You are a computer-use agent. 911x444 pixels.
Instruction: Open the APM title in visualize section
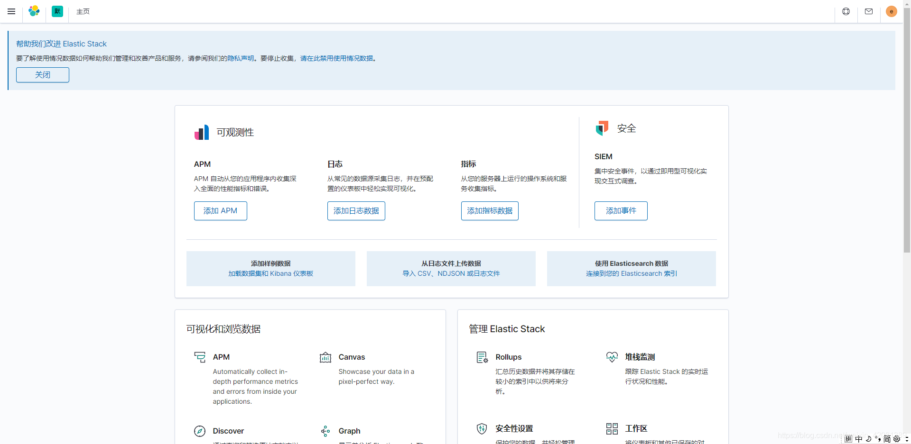[221, 357]
